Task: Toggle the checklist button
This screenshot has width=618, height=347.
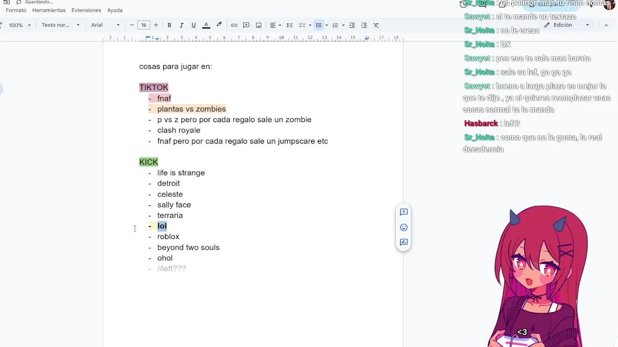Action: click(x=302, y=25)
